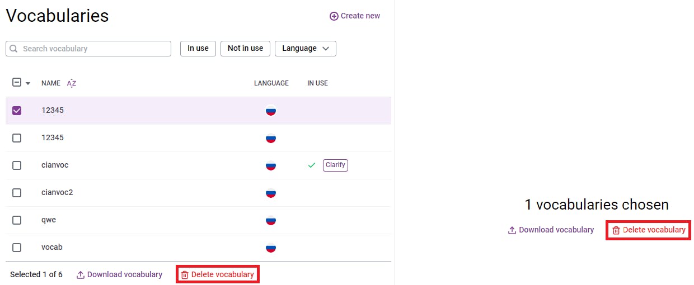Expand the select-all options arrow

(28, 83)
